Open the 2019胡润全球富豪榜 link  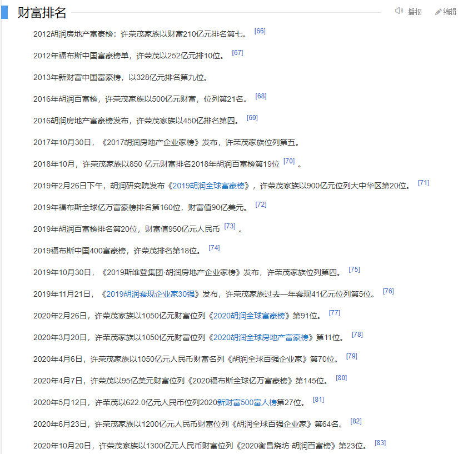tap(208, 186)
